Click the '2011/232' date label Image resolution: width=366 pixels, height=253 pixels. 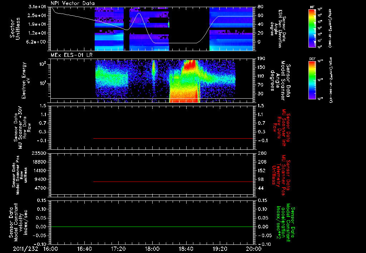click(x=25, y=249)
